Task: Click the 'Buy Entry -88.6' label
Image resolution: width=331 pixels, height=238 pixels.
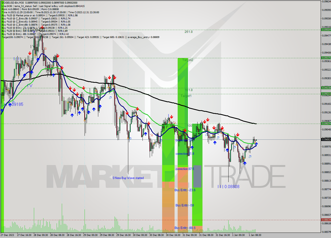Action: click(185, 228)
